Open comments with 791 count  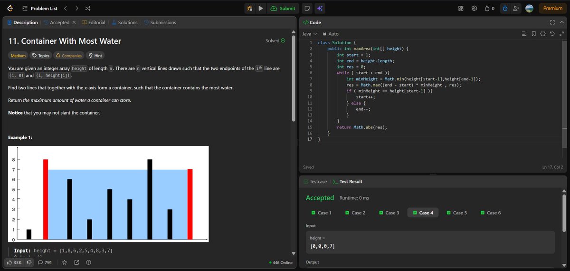pyautogui.click(x=45, y=262)
